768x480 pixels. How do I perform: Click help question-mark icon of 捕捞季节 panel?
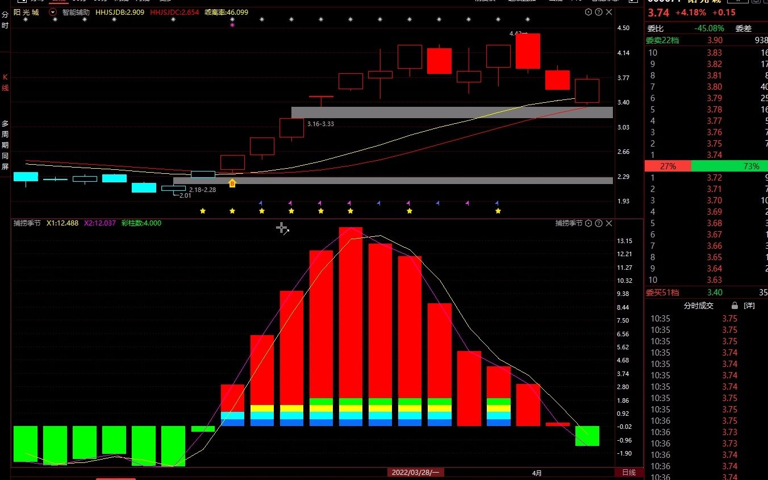click(599, 223)
